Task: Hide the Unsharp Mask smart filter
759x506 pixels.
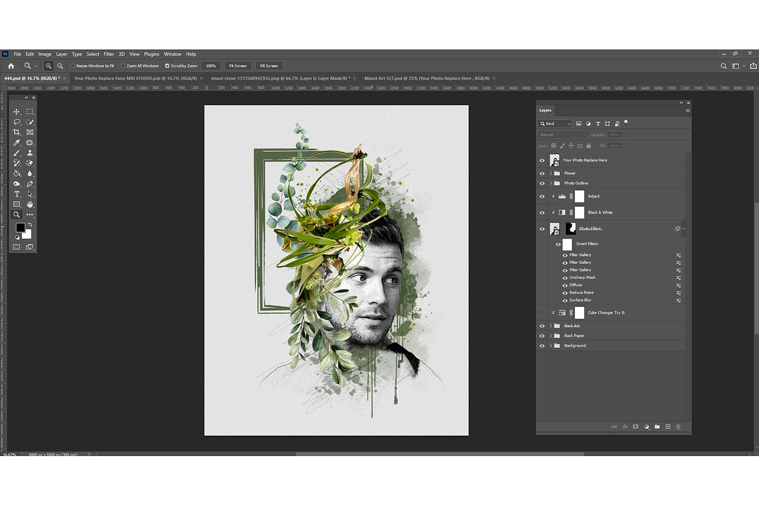Action: coord(565,278)
